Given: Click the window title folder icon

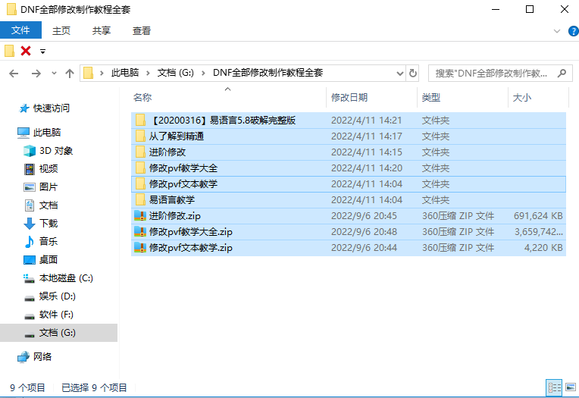Looking at the screenshot, I should click(11, 9).
